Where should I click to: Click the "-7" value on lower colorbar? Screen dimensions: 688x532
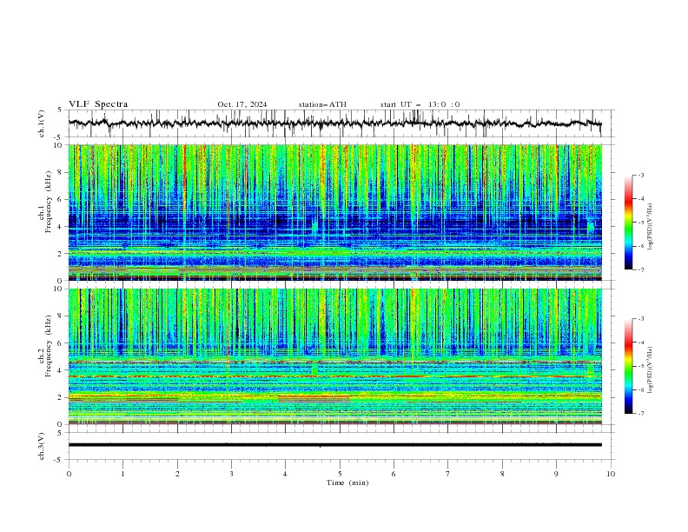(x=641, y=413)
